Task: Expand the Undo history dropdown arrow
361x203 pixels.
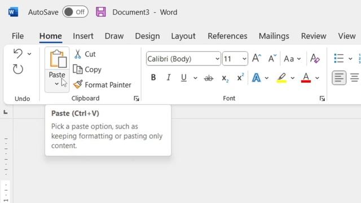Action: coord(29,54)
